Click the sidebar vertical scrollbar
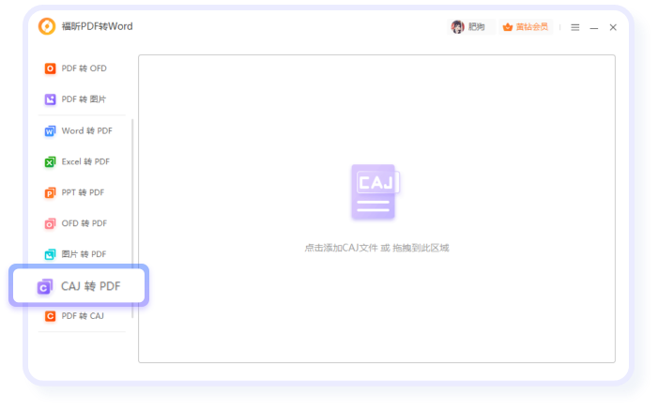 click(x=132, y=219)
